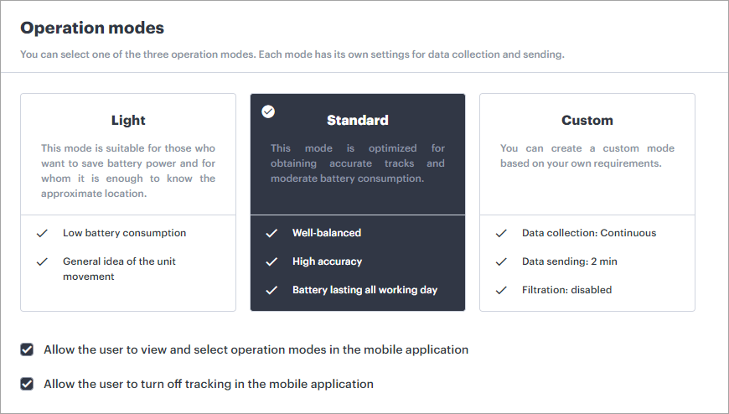Choose the Custom operation mode card
The height and width of the screenshot is (414, 729).
[587, 121]
